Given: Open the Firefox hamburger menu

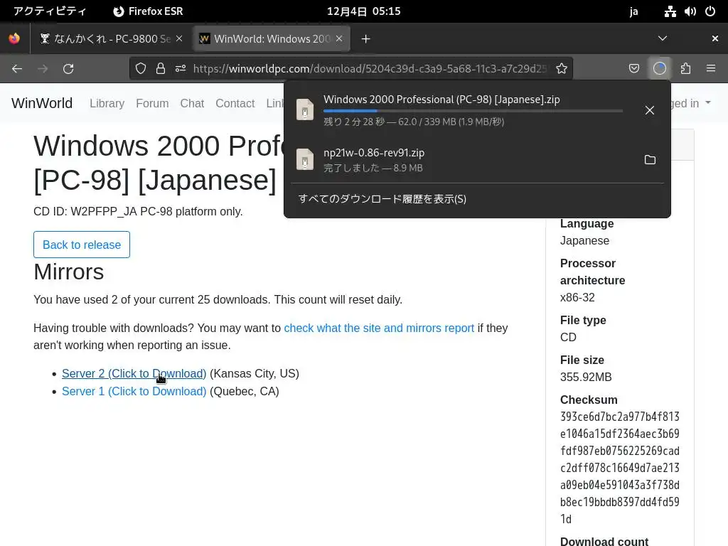Looking at the screenshot, I should tap(711, 69).
